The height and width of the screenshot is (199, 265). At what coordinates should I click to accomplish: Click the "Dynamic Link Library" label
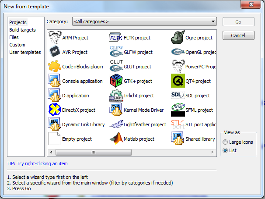[x=84, y=124]
